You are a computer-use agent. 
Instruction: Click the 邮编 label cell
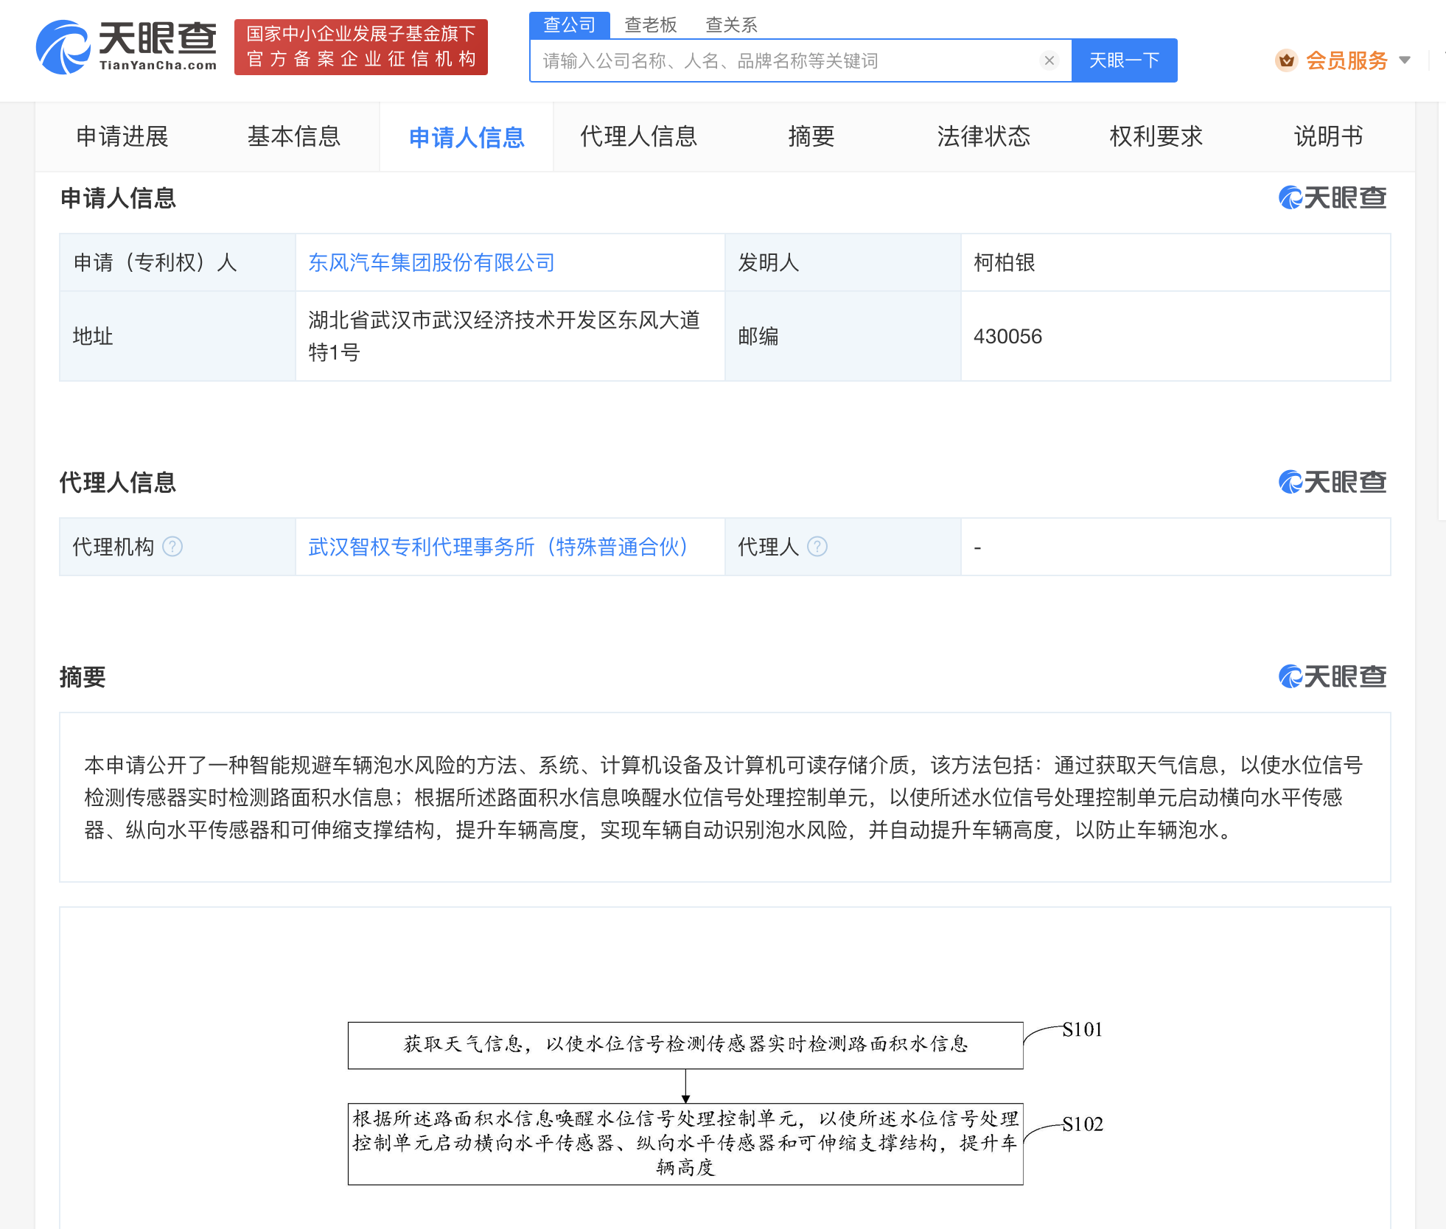[843, 336]
